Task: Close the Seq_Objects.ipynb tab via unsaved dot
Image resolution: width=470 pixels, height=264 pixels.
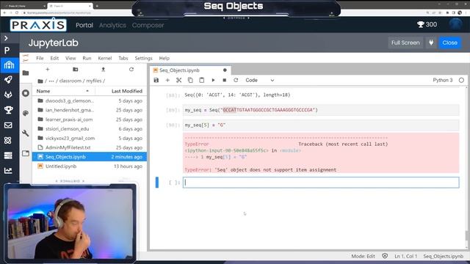Action: pyautogui.click(x=225, y=70)
